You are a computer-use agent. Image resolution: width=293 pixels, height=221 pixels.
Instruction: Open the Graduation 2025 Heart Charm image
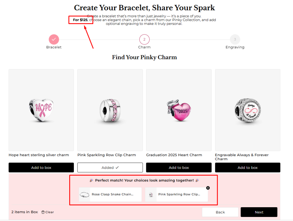coord(179,110)
